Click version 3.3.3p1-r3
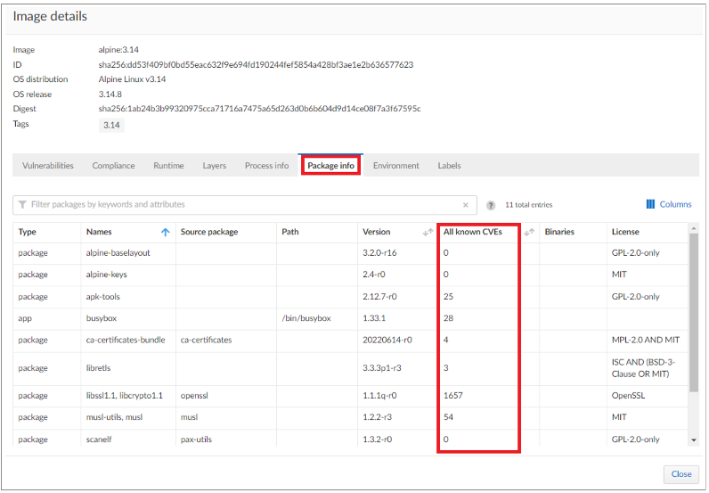The width and height of the screenshot is (709, 493). click(x=381, y=368)
